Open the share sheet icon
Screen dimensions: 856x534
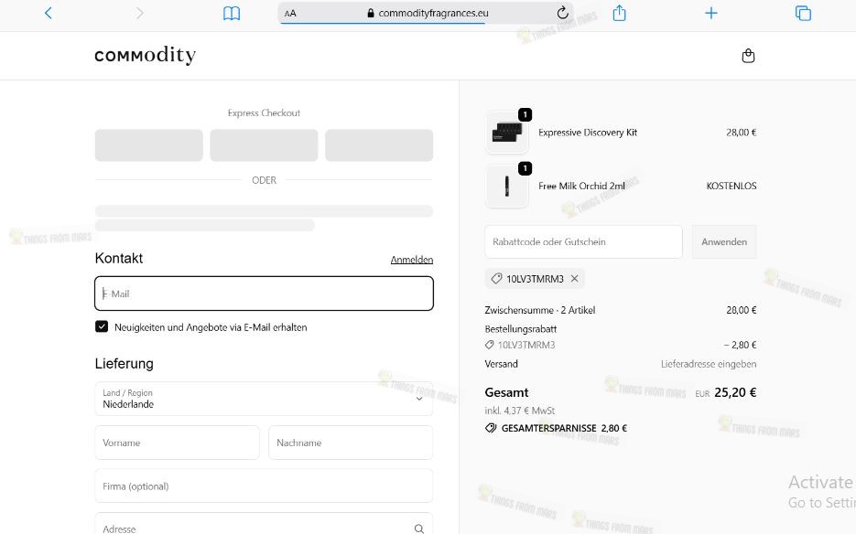point(619,13)
